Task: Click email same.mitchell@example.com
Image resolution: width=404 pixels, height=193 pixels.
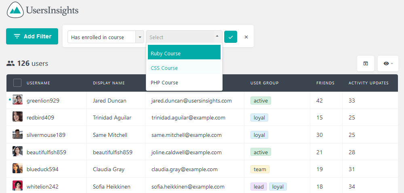Action: coord(187,135)
